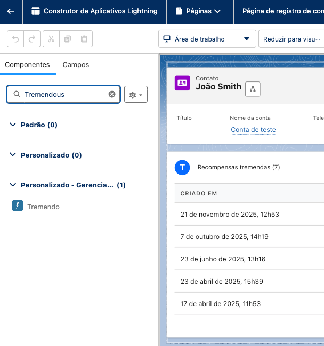The height and width of the screenshot is (346, 324).
Task: Click the copy icon in toolbar
Action: (68, 39)
